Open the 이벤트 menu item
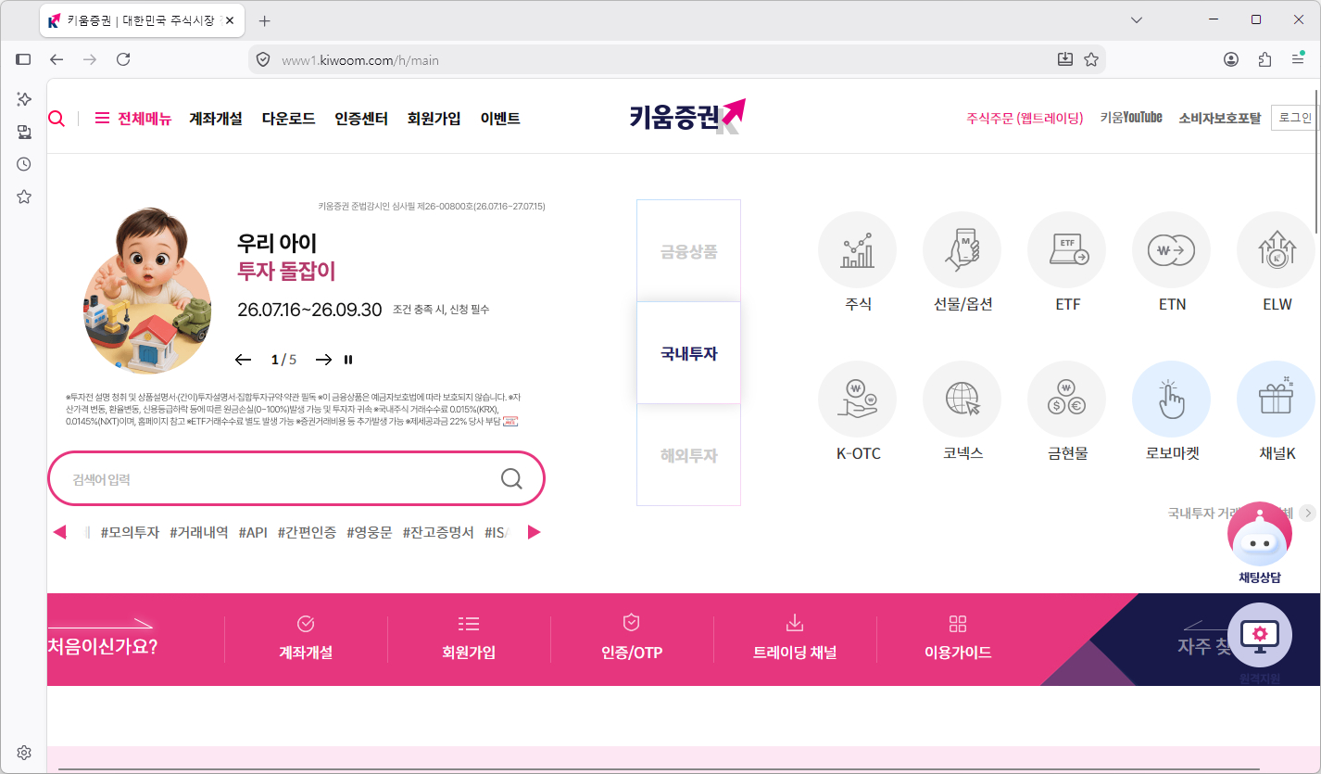 pyautogui.click(x=500, y=119)
